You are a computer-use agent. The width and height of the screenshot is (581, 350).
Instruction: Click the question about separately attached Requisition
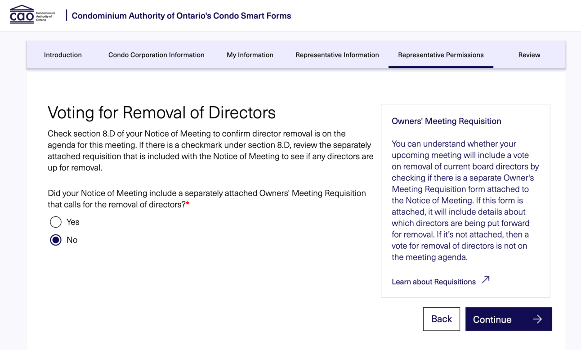point(207,199)
